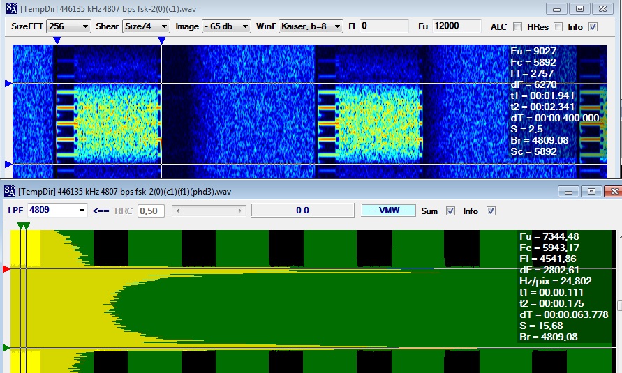Click the Hz/pix = 24.802 readout

tap(556, 282)
